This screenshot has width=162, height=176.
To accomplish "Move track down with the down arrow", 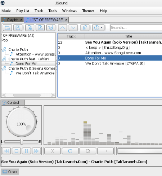I will 73,28.
